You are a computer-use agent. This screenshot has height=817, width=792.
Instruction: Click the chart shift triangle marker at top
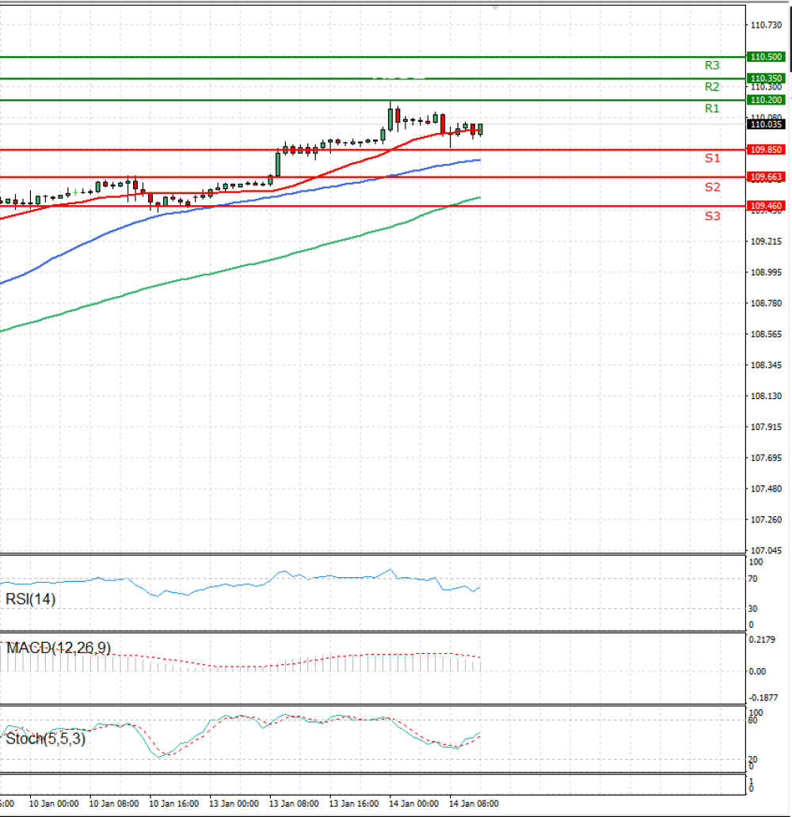point(495,8)
